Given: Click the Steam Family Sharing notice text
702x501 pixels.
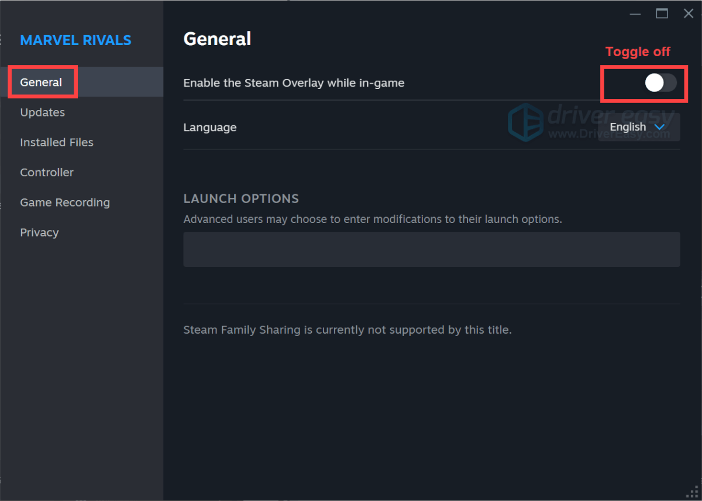Looking at the screenshot, I should coord(347,330).
